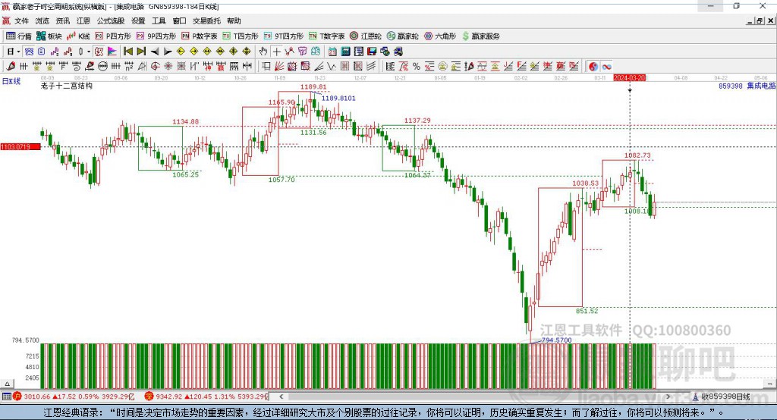Click the 日K线 label
777x420 pixels.
click(11, 81)
